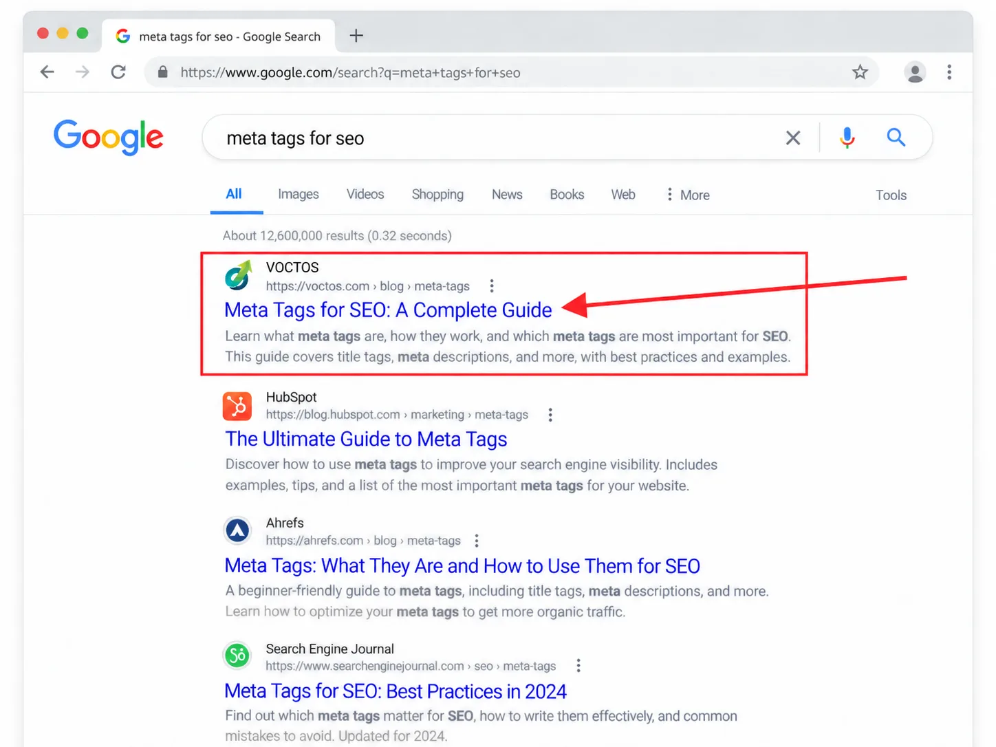Screen dimensions: 996x747
Task: Open a new tab with the plus button
Action: [x=356, y=36]
